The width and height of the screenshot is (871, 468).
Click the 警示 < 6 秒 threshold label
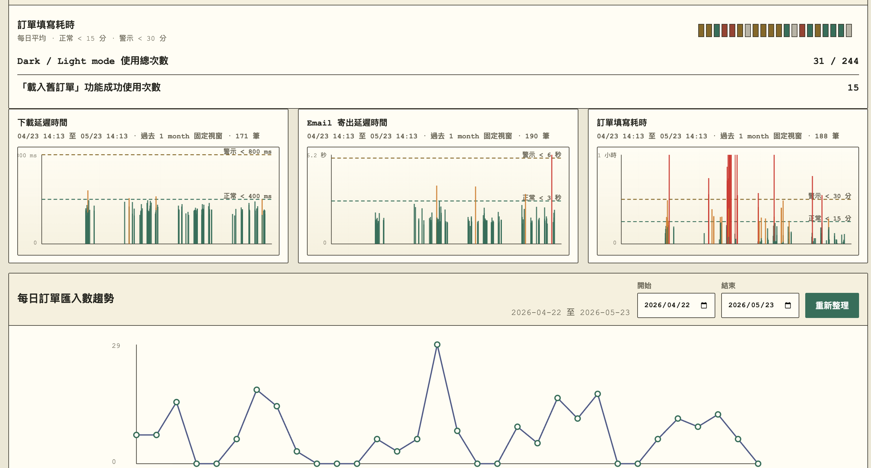(x=541, y=155)
